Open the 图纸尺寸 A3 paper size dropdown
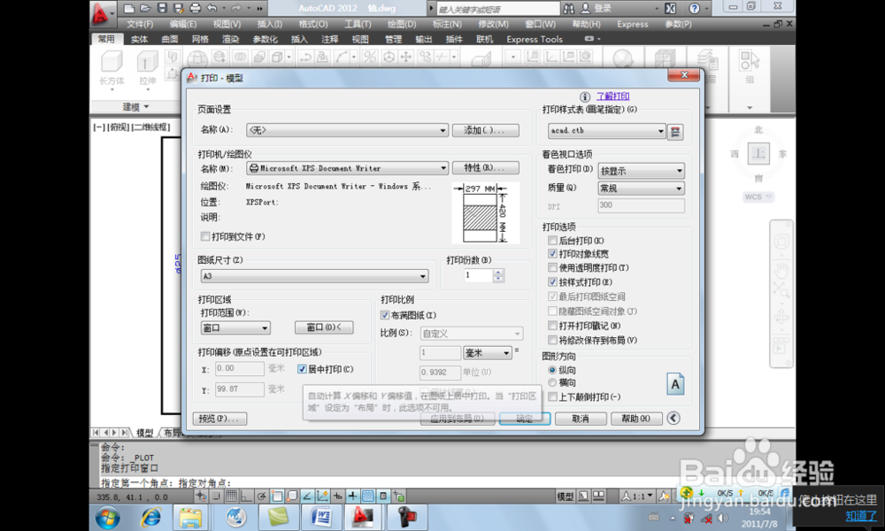This screenshot has height=531, width=885. coord(314,276)
